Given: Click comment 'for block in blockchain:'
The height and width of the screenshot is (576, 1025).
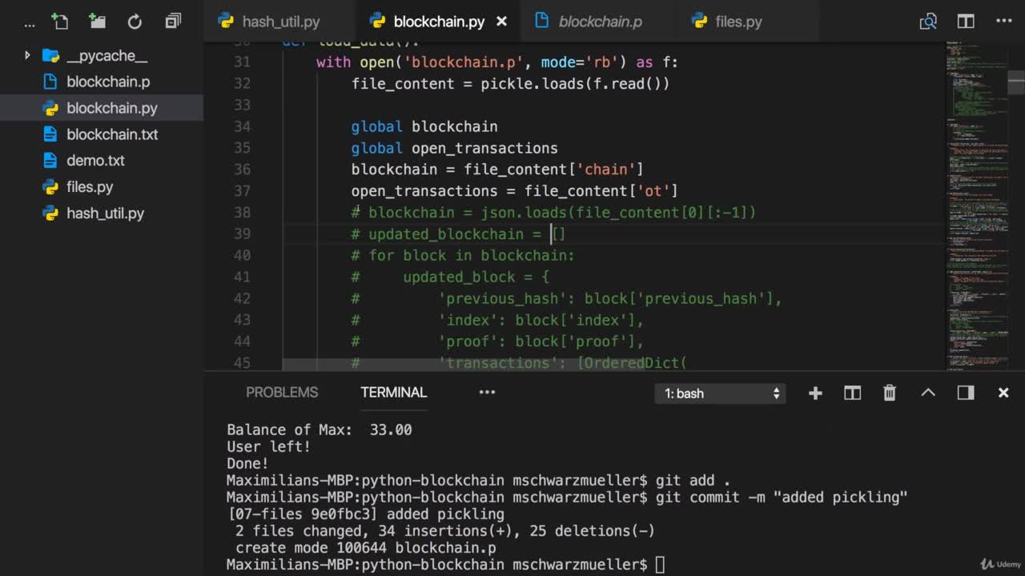Looking at the screenshot, I should coord(472,255).
